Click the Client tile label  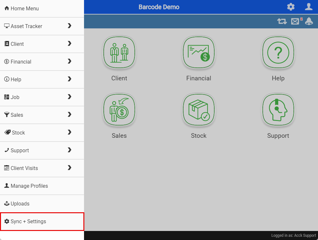tap(119, 78)
